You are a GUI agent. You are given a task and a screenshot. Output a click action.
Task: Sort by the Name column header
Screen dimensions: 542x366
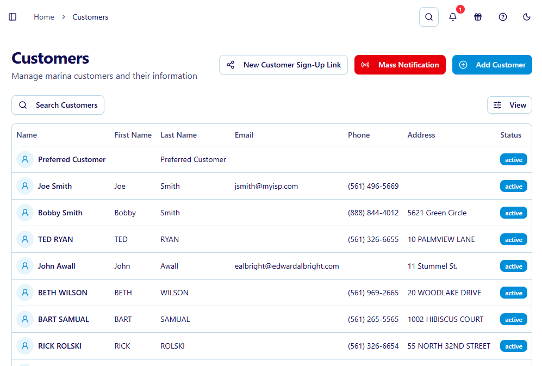[27, 135]
